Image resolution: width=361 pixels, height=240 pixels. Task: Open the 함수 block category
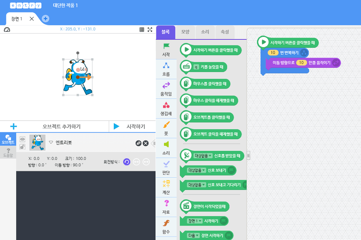click(166, 227)
